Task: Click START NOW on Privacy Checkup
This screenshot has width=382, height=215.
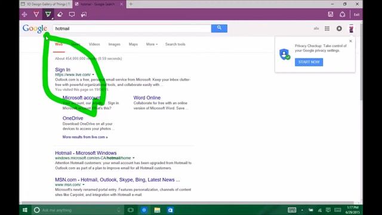Action: (x=309, y=62)
